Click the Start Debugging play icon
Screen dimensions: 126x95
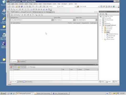click(x=47, y=7)
